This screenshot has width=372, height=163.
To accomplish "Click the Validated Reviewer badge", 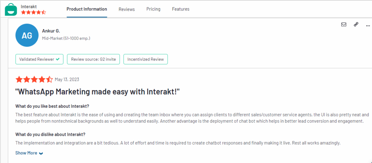I will (x=39, y=59).
